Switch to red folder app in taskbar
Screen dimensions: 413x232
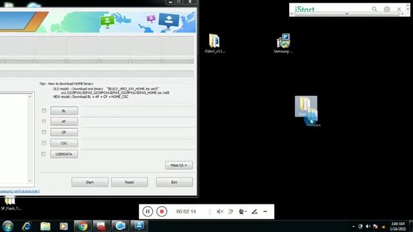101,226
